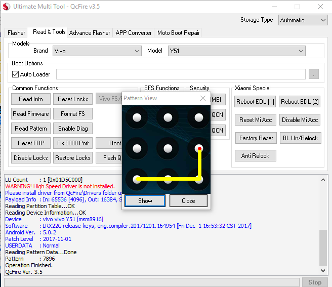Click the top-center pattern dot

coord(168,117)
